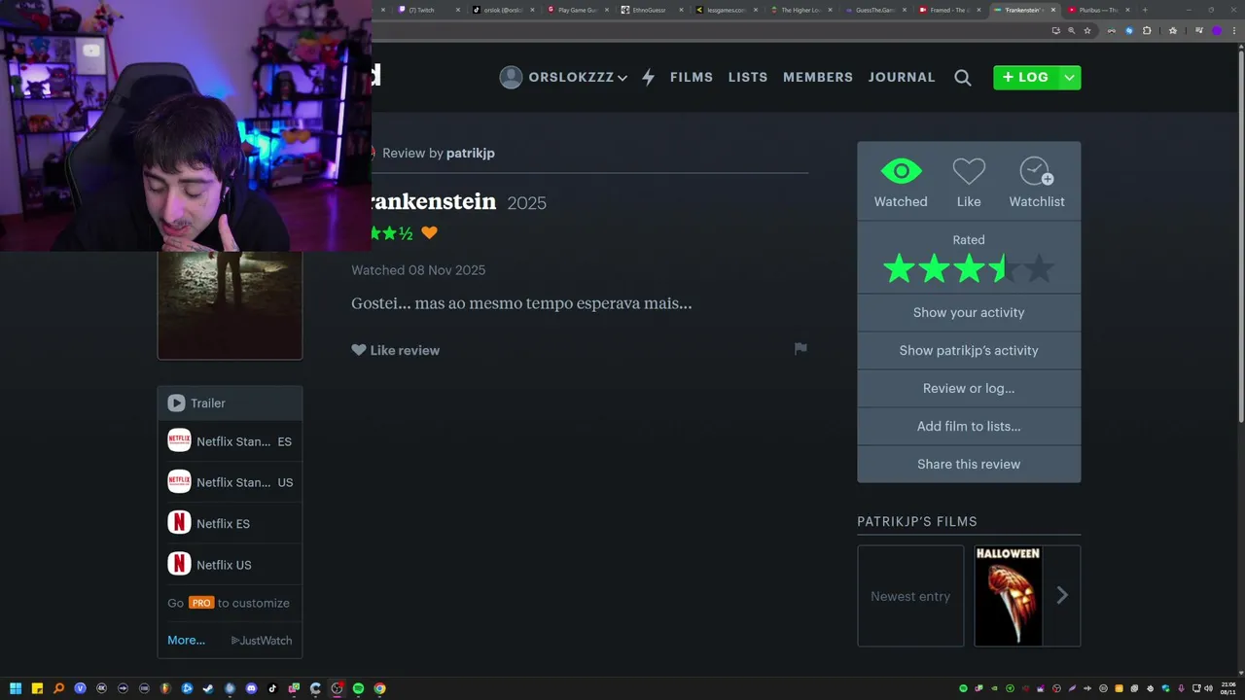Image resolution: width=1245 pixels, height=700 pixels.
Task: Select Netflix Standard with Ads US
Action: coord(230,482)
